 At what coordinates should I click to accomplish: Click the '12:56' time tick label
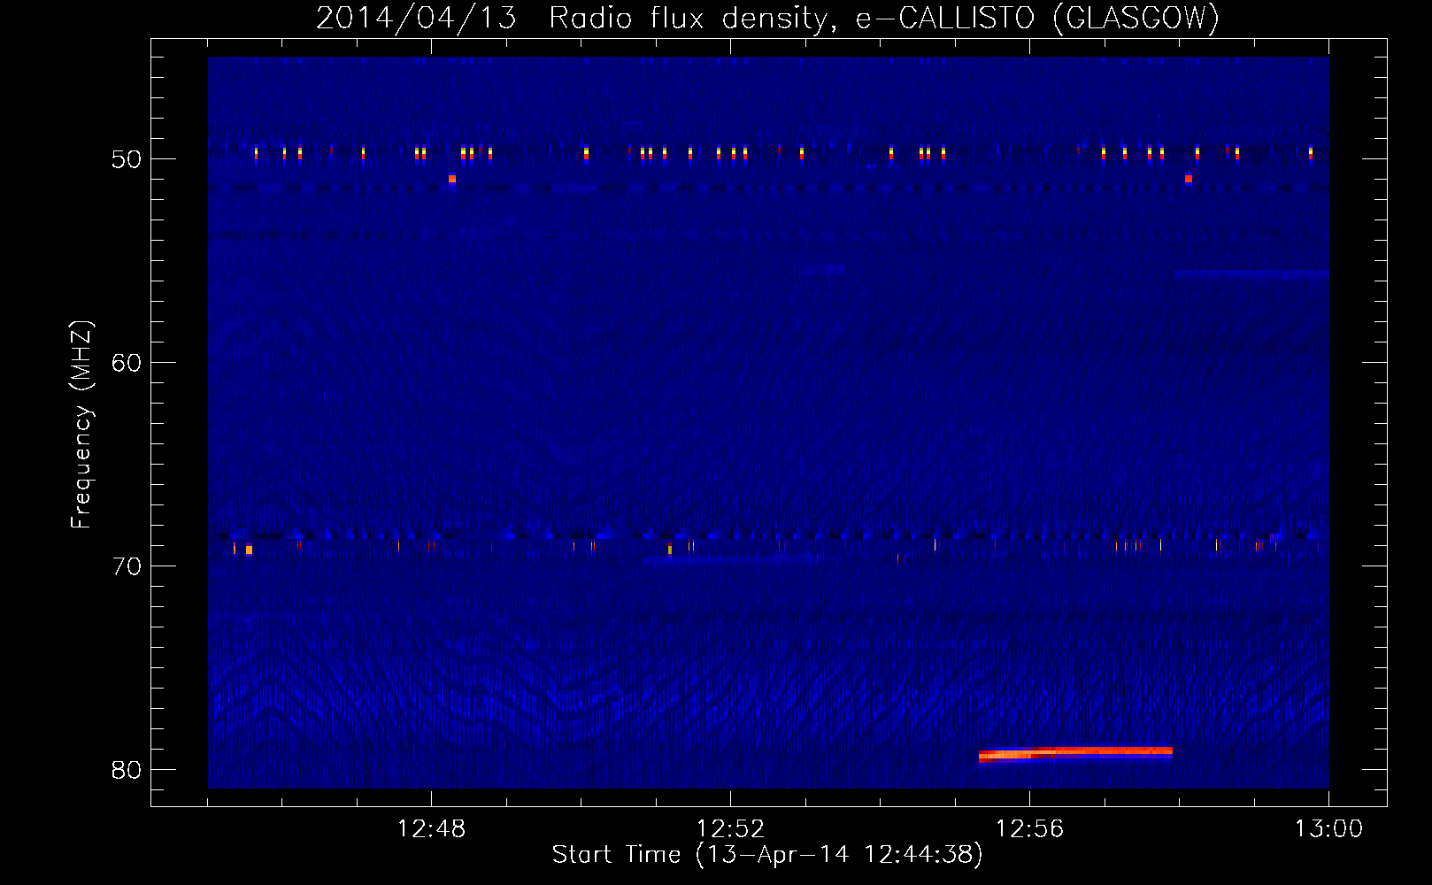click(x=1029, y=829)
